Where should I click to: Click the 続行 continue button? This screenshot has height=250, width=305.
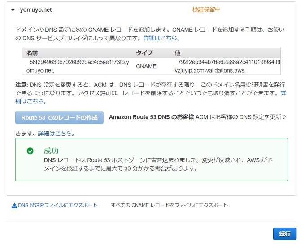[285, 234]
